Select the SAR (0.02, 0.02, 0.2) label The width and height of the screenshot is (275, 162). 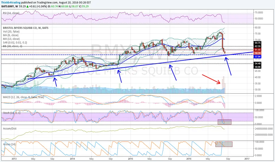[x=15, y=42]
